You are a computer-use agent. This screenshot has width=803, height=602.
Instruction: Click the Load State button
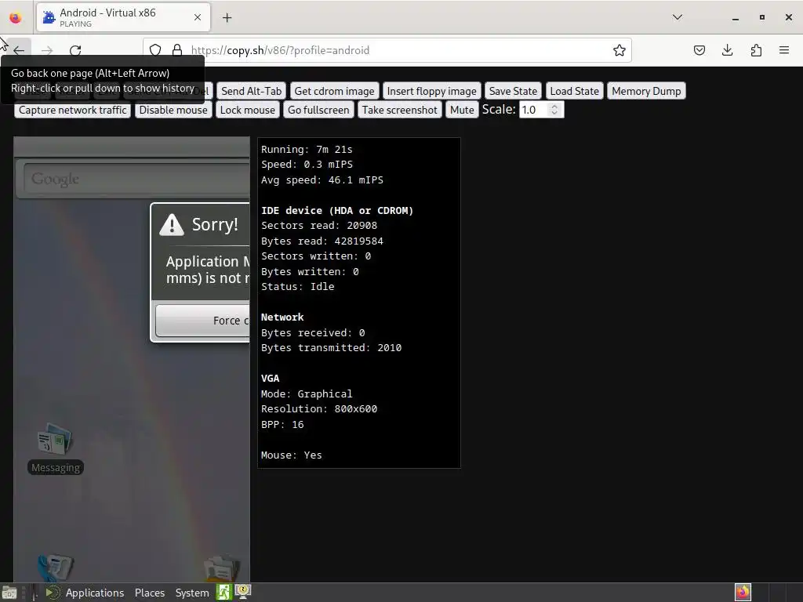575,91
